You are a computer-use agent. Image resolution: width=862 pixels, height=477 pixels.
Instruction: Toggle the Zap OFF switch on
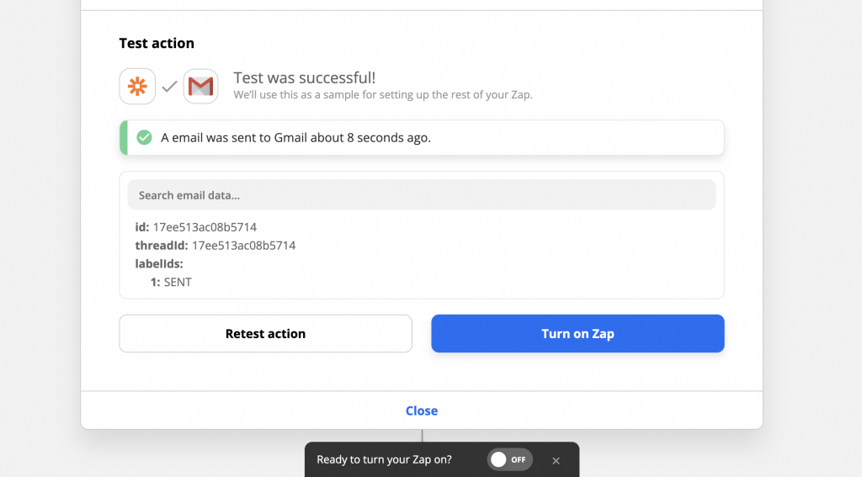(509, 459)
